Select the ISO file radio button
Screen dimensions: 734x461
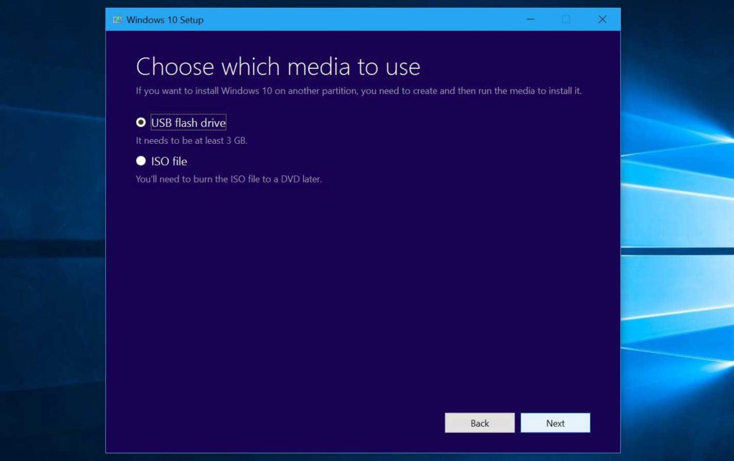(x=141, y=161)
